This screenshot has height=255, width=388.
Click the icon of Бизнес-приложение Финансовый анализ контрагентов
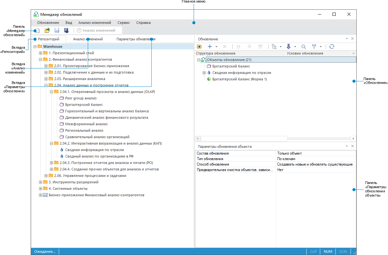(x=46, y=195)
